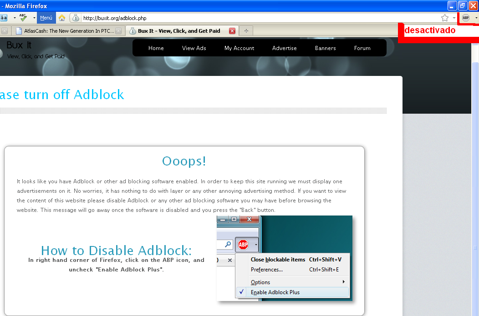Screen dimensions: 479x316
Task: Minimize the Firefox window
Action: click(452, 5)
